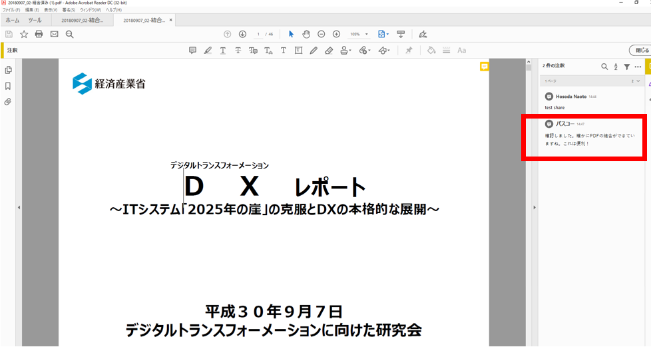Select the strikethrough text tool
Viewport: 651px width, 347px height.
point(238,50)
